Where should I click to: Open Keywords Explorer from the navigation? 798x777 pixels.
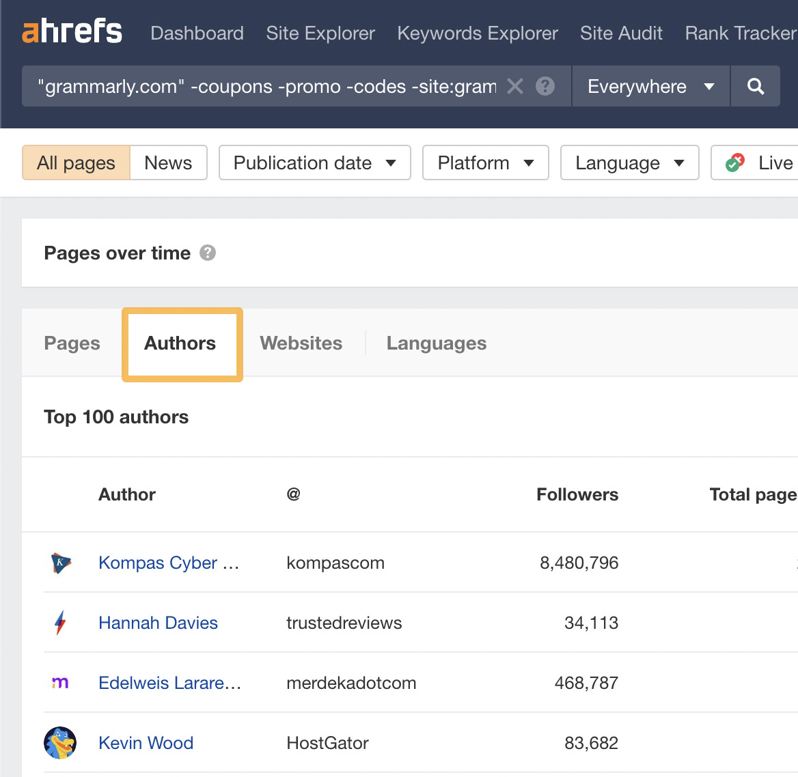click(477, 33)
